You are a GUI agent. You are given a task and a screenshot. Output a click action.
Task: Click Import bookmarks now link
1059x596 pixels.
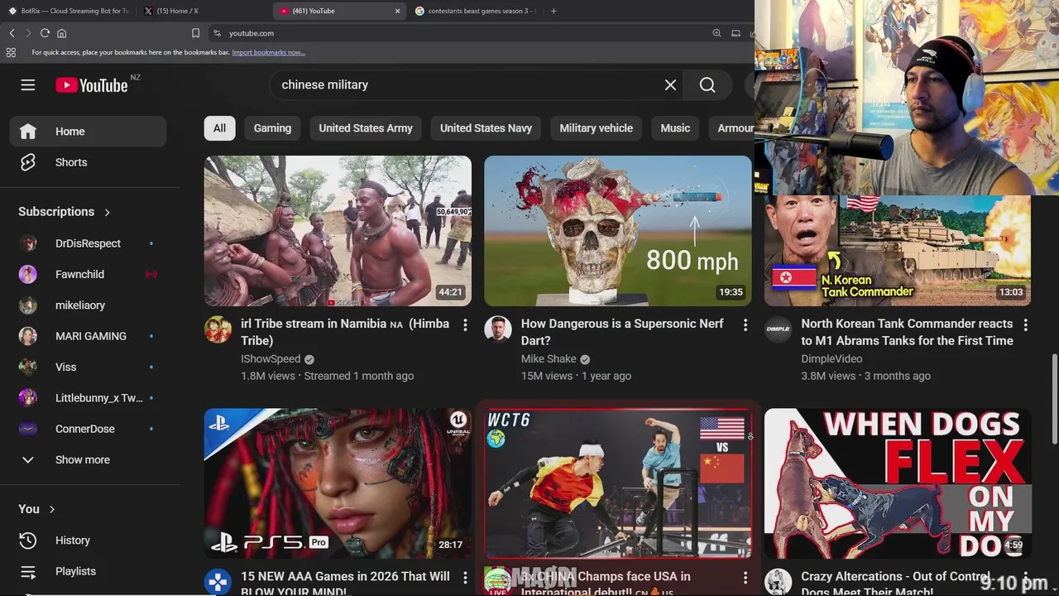tap(268, 52)
